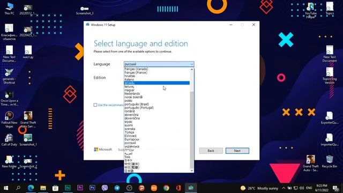Open weather widget 26°C Mostly sunny

[x=259, y=188]
